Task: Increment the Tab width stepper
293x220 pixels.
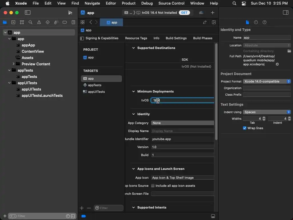Action: [264, 117]
